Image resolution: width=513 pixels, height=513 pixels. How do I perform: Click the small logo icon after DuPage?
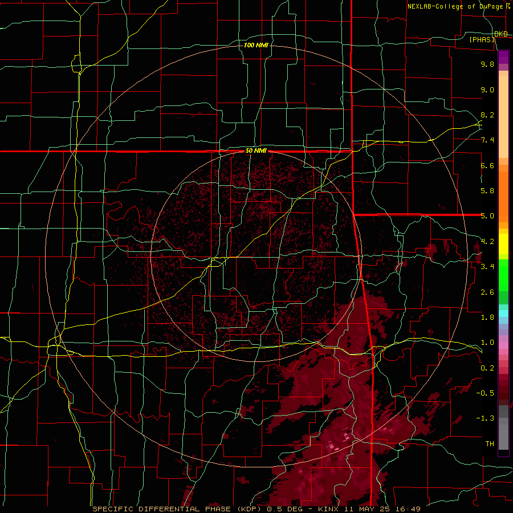pyautogui.click(x=508, y=6)
